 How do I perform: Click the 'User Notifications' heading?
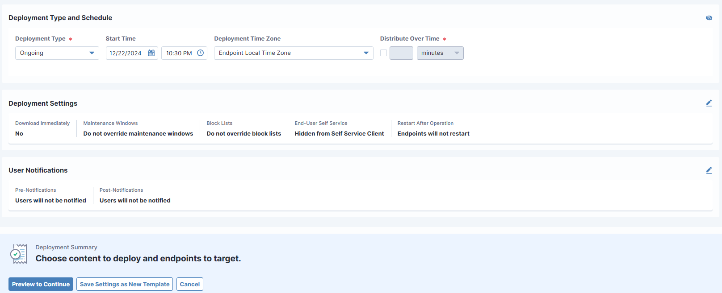click(x=38, y=170)
